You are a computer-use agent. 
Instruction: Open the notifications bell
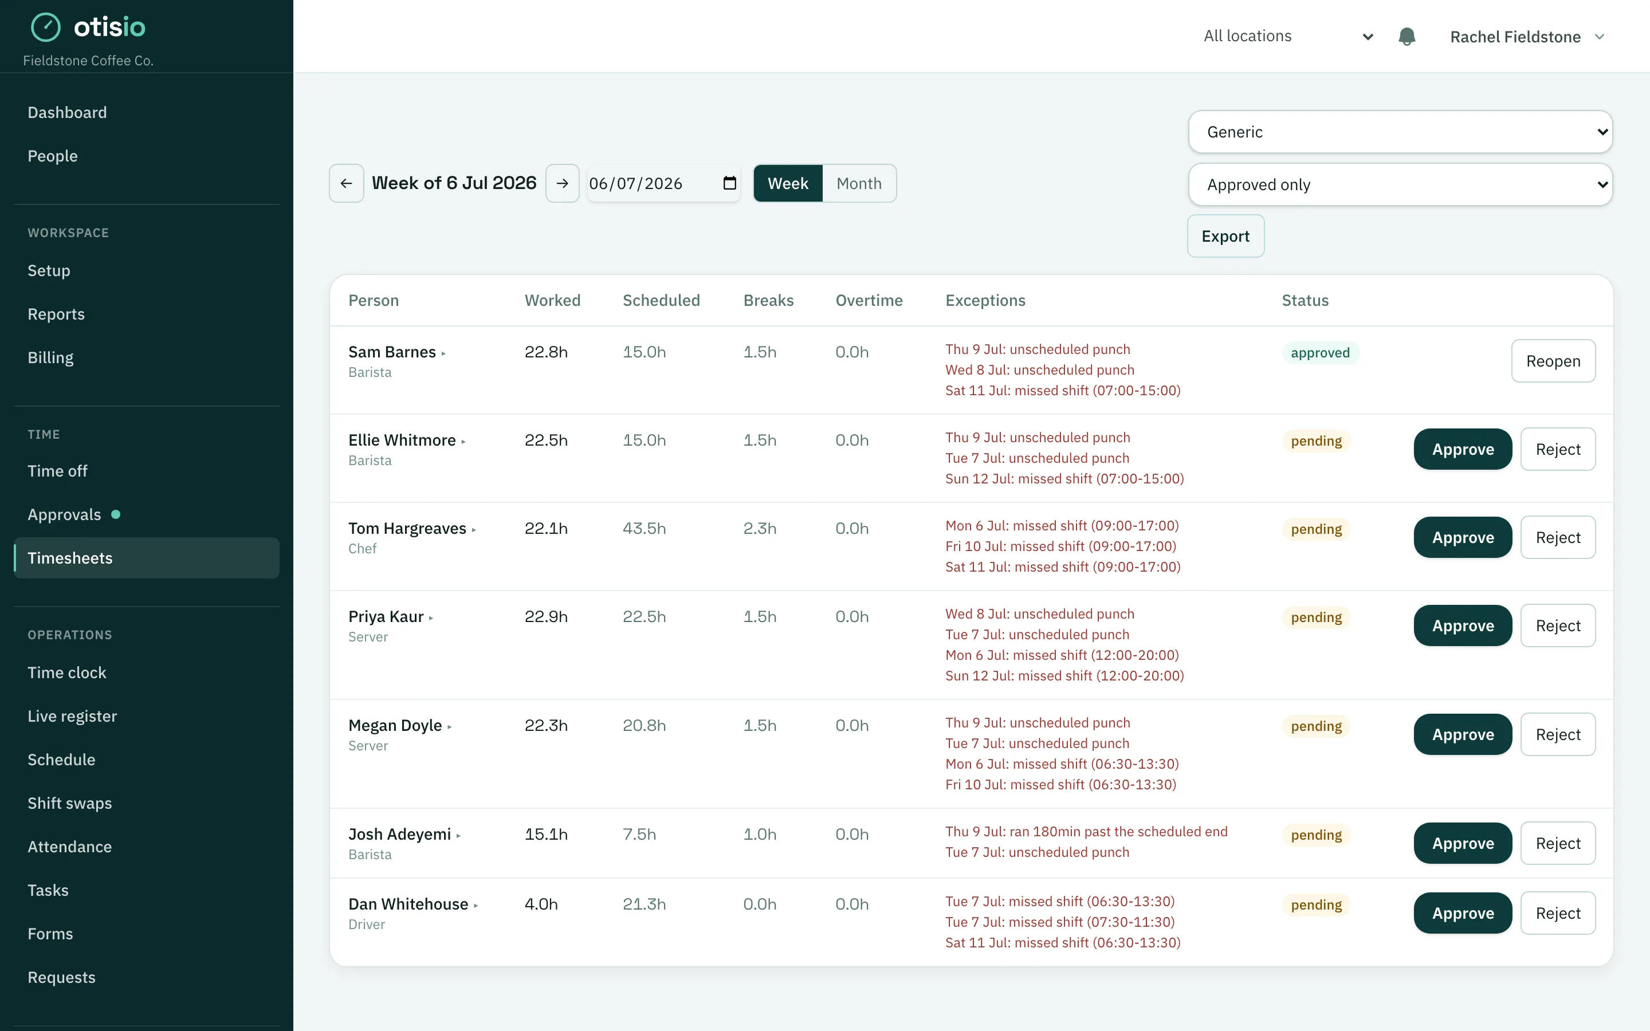1407,36
